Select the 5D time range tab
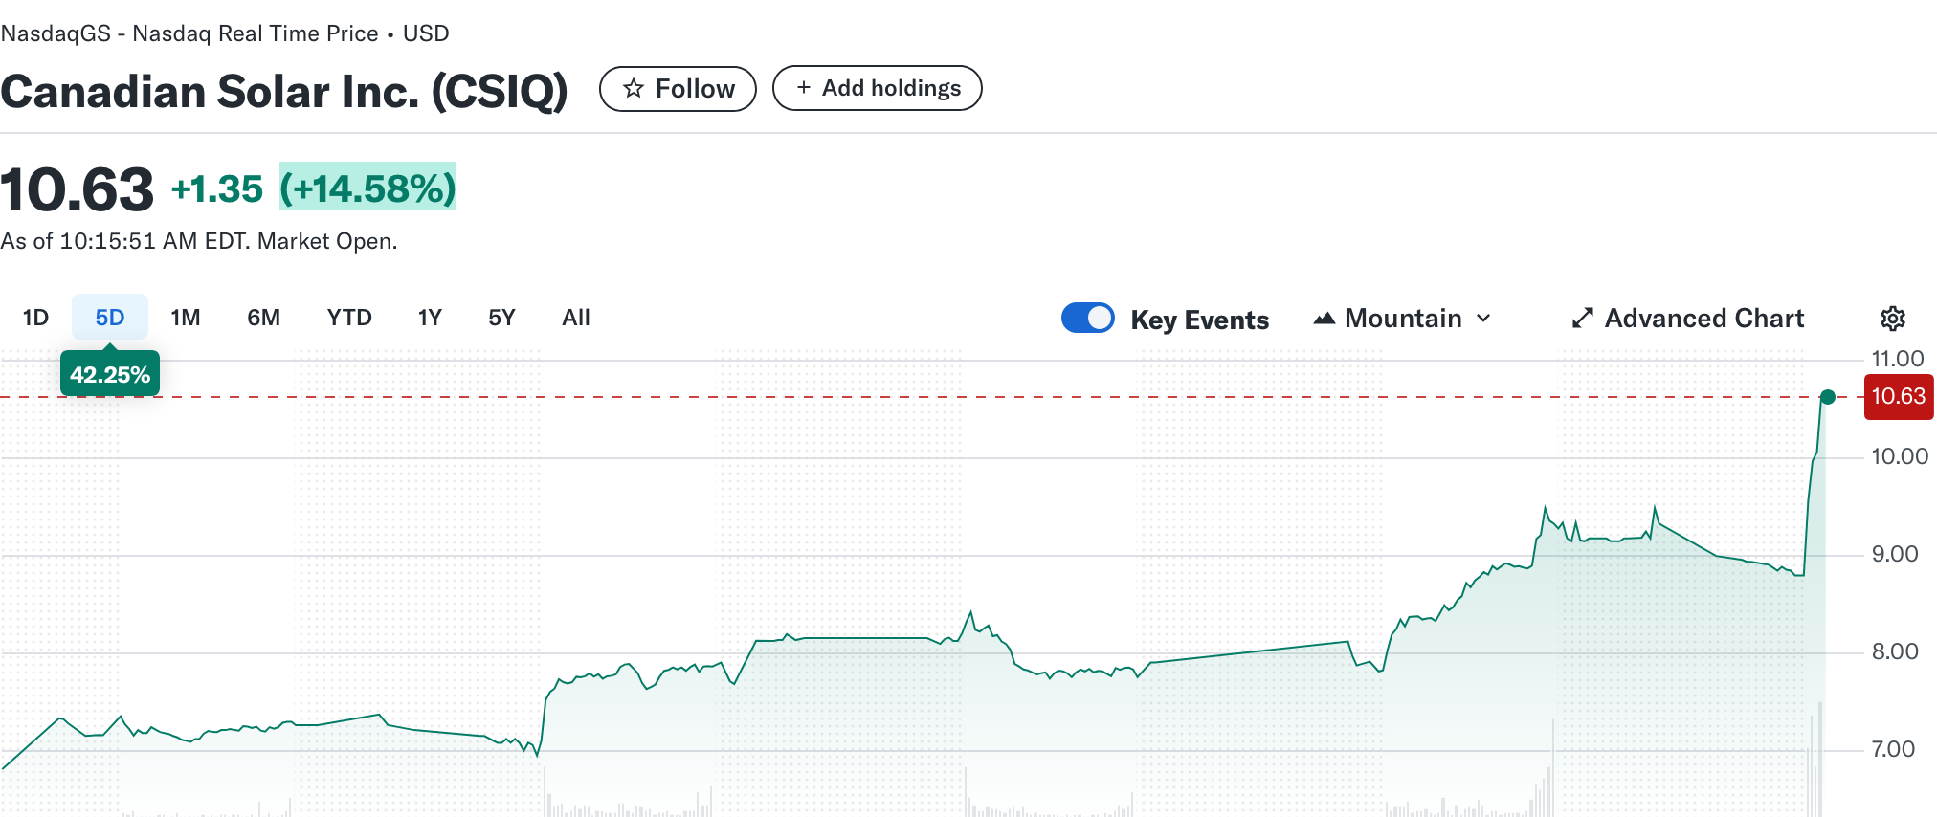Viewport: 1937px width, 817px height. click(x=110, y=318)
